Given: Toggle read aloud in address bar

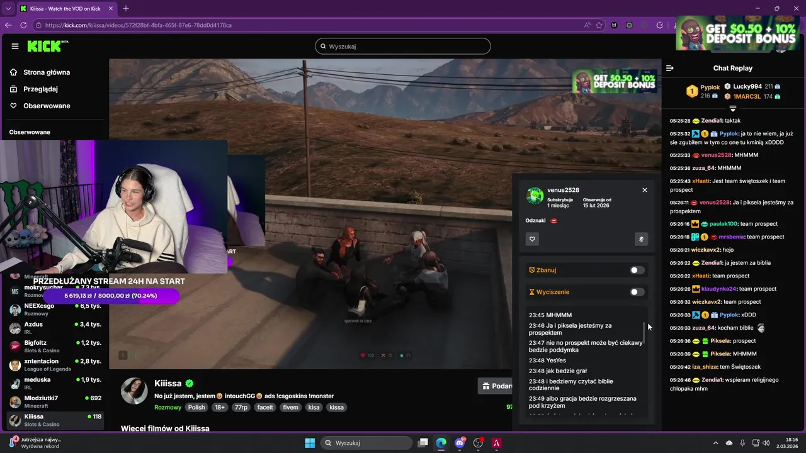Looking at the screenshot, I should coord(587,25).
